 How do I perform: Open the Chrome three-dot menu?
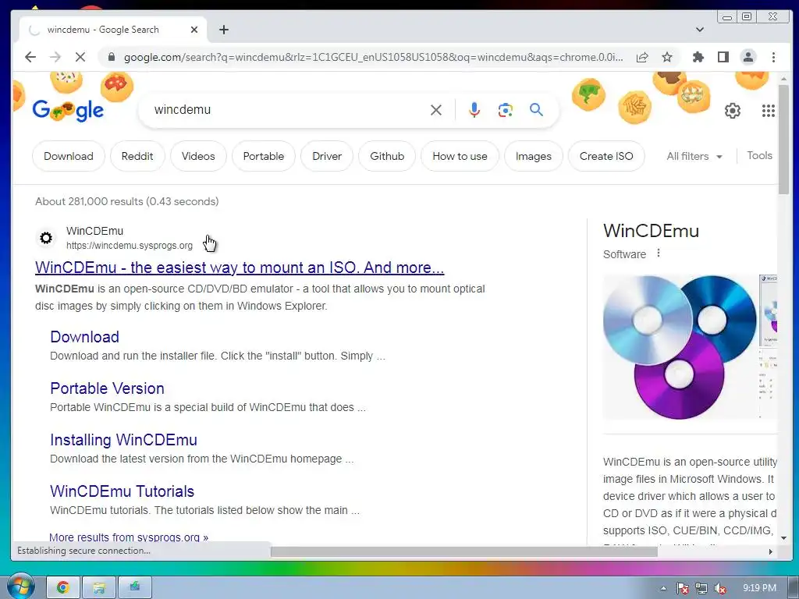click(x=773, y=57)
